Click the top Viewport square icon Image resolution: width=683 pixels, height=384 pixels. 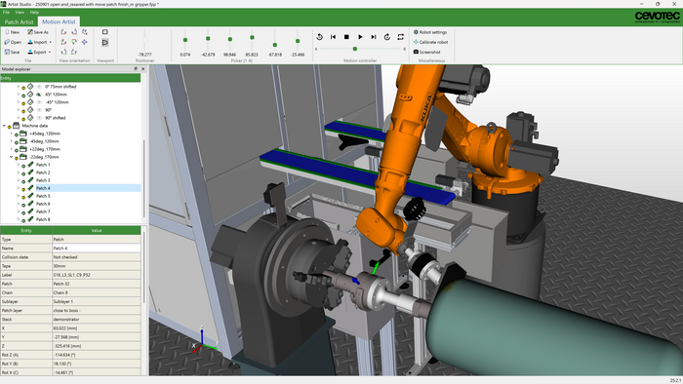coord(105,32)
